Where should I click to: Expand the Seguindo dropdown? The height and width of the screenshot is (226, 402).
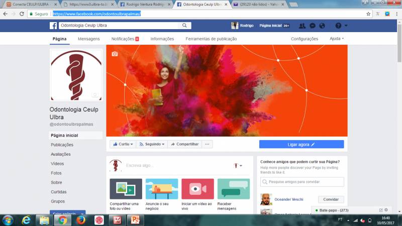coord(152,144)
